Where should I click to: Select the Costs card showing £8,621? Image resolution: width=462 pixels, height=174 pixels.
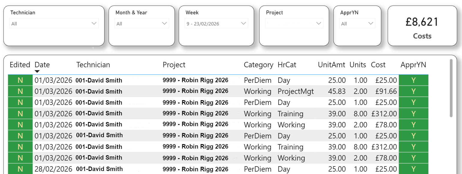coord(422,26)
